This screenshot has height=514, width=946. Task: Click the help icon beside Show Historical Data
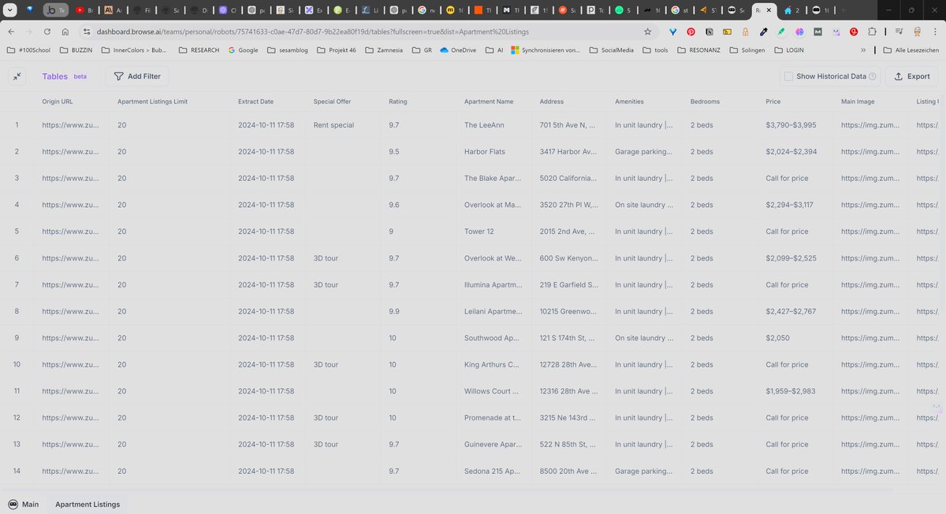(x=873, y=76)
